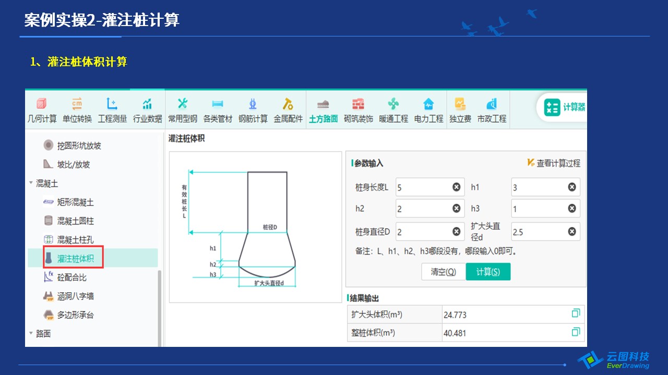Viewport: 668px width, 375px height.
Task: Open the 工程测量 engineering survey tool
Action: tap(112, 110)
